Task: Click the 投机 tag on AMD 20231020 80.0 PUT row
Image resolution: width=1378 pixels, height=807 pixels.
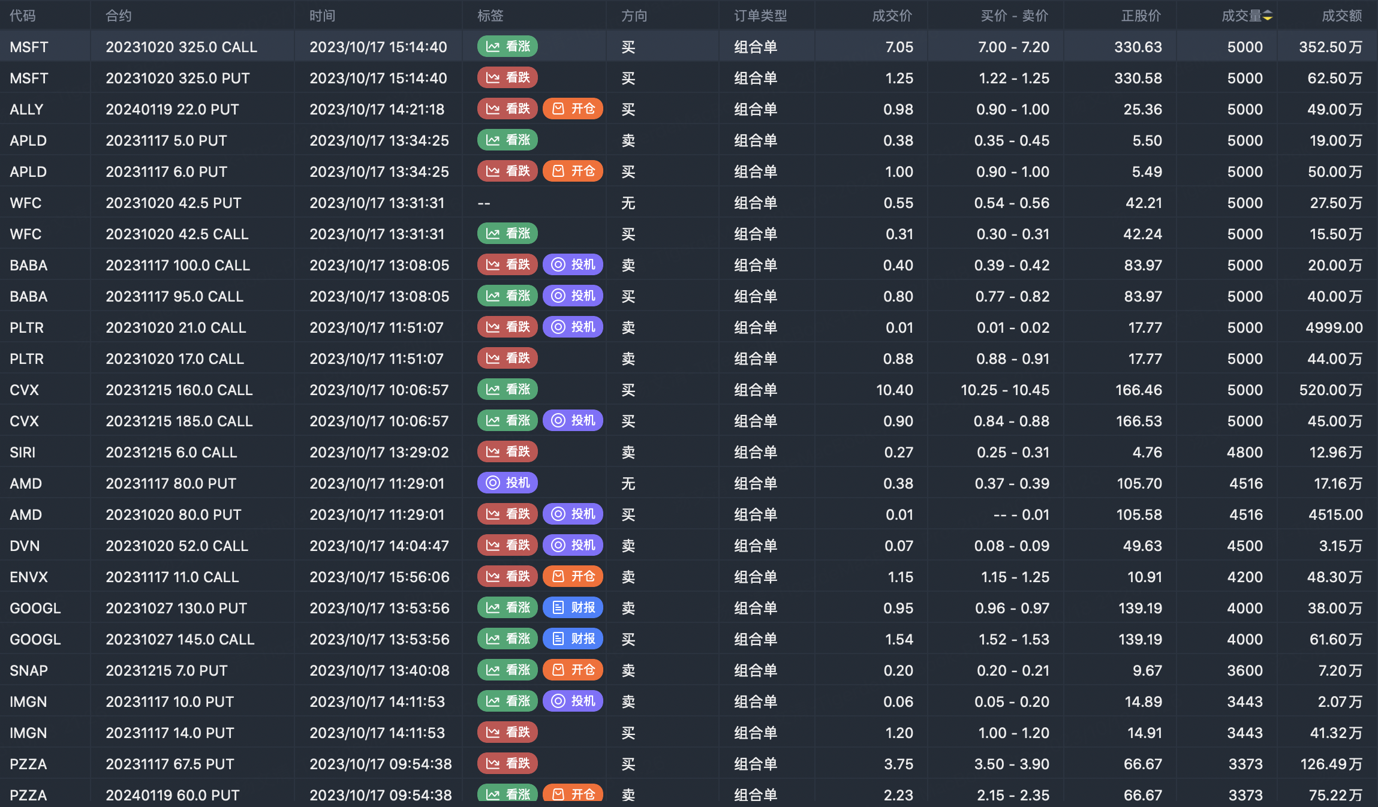Action: (x=573, y=514)
